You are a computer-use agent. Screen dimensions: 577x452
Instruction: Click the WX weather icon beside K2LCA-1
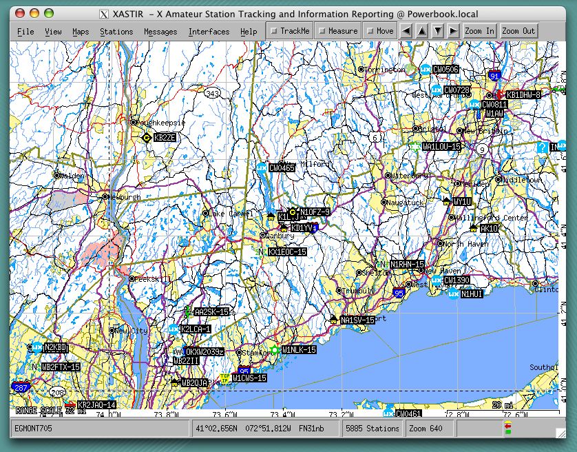tap(174, 329)
